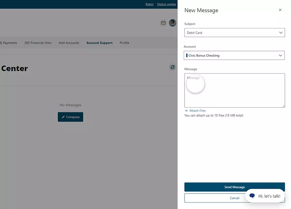291x209 pixels.
Task: Open the Rates link
Action: pyautogui.click(x=149, y=4)
